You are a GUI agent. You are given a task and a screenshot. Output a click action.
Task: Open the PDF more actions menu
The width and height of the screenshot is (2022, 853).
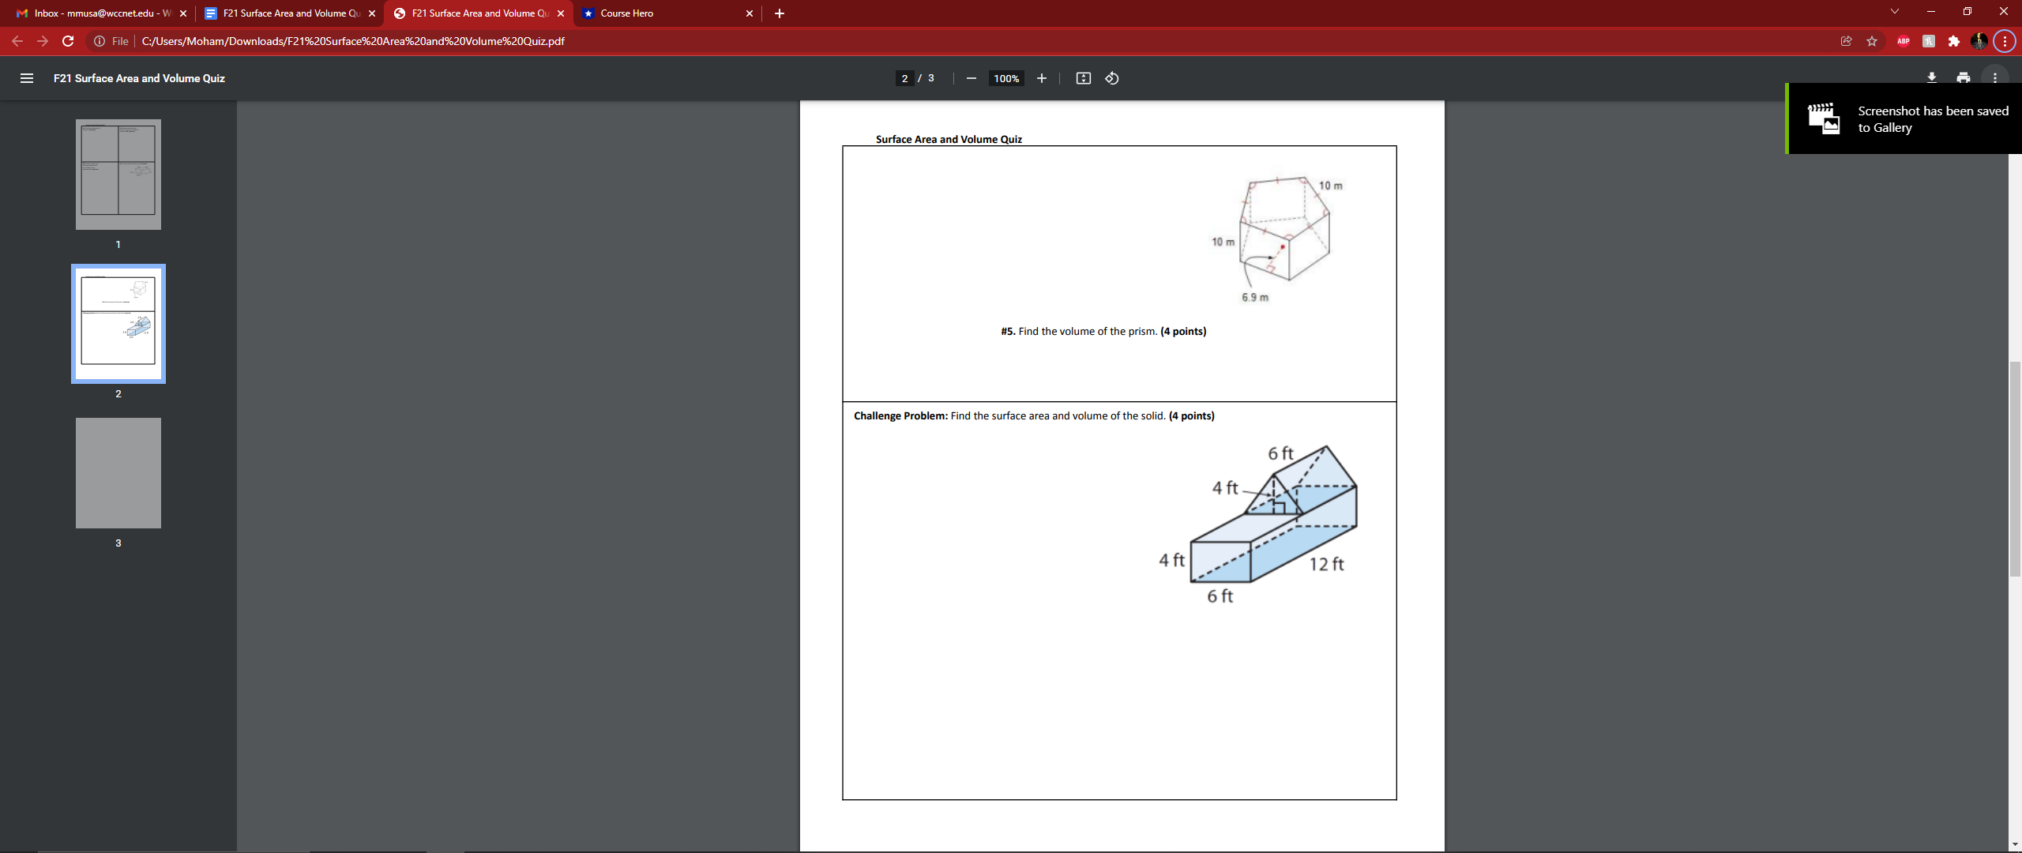click(x=1996, y=78)
